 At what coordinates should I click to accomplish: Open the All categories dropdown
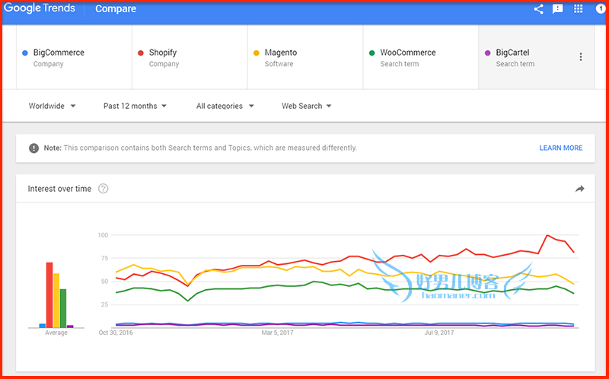point(225,106)
